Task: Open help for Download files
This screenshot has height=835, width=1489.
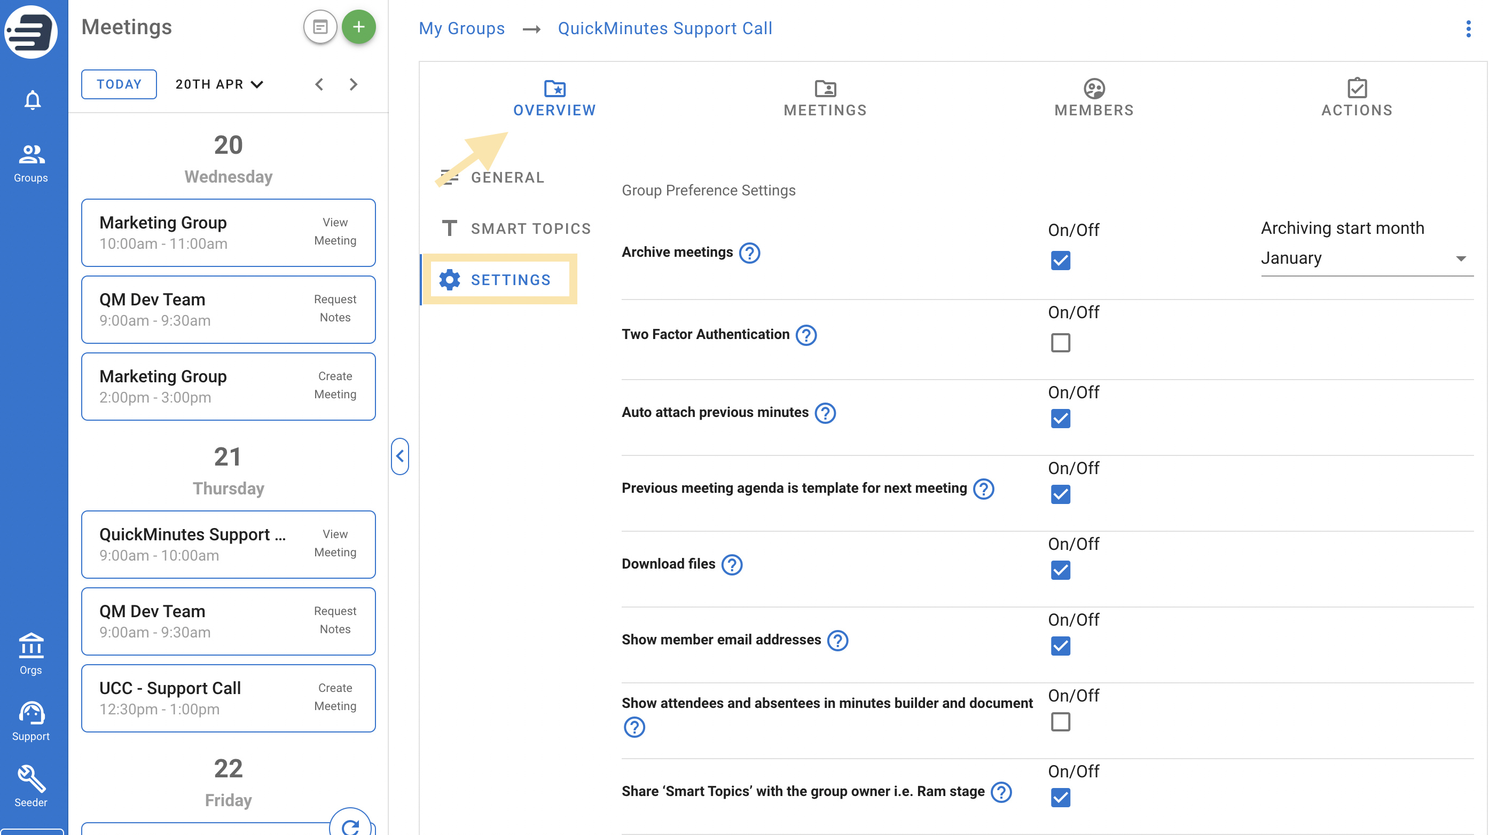Action: 732,564
